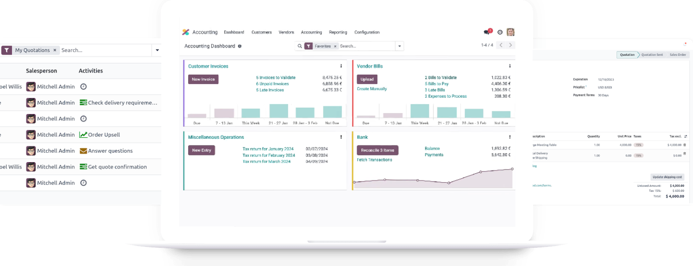Click the New Invoice button
Viewport: 693px width, 266px height.
point(203,80)
